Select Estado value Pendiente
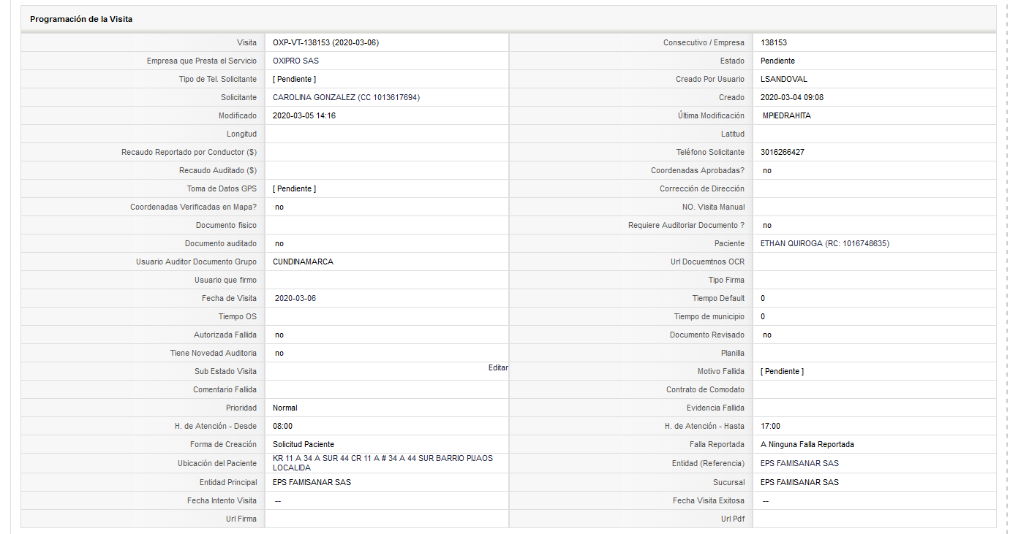This screenshot has width=1010, height=534. tap(777, 61)
